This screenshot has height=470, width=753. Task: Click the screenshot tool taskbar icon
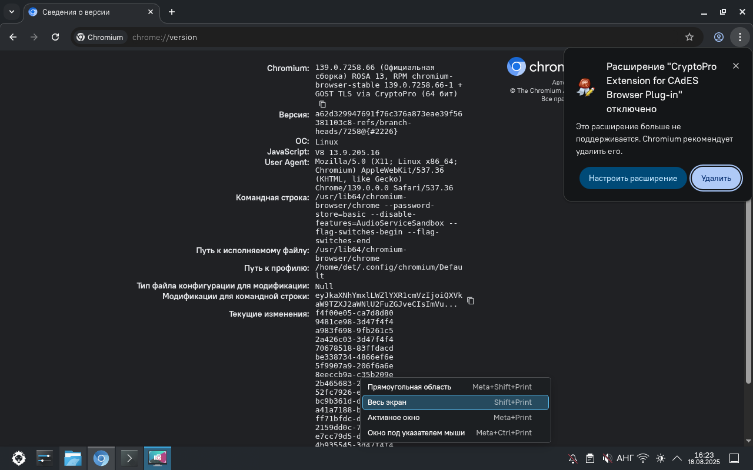tap(158, 458)
